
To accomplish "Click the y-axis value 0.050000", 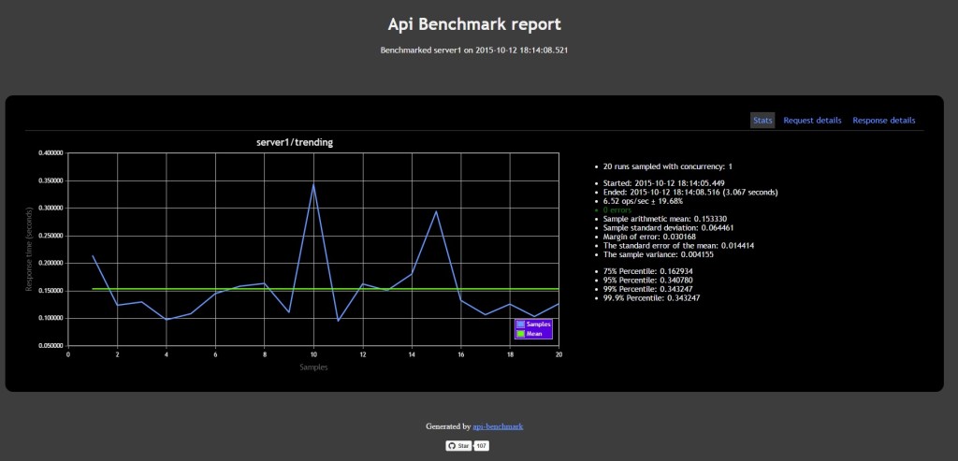I will pyautogui.click(x=51, y=346).
